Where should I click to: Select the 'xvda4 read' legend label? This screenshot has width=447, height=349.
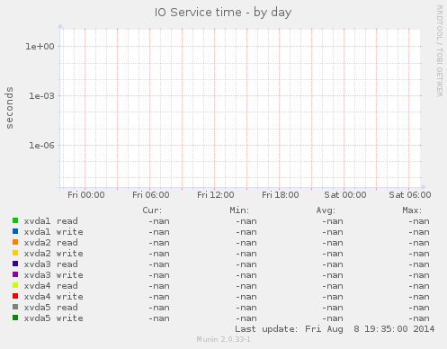(50, 286)
